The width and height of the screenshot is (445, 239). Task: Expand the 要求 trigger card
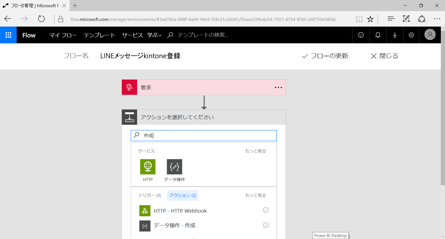coord(204,87)
